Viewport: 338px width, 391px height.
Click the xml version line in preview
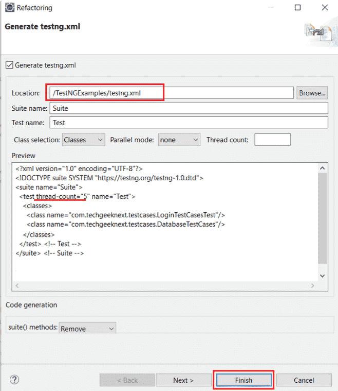[x=79, y=169]
